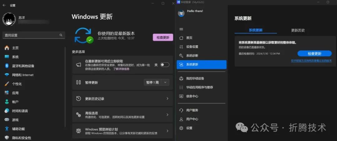Open the 系统 monitor icon in Settings

pyautogui.click(x=7, y=57)
